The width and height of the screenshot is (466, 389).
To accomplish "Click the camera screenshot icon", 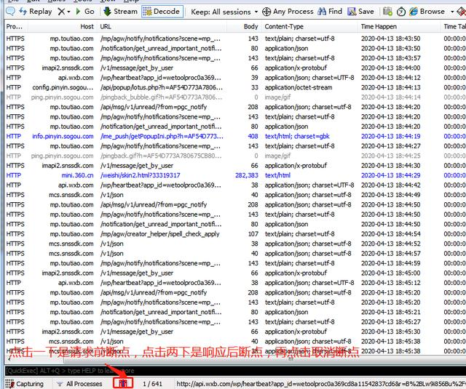I will [387, 12].
